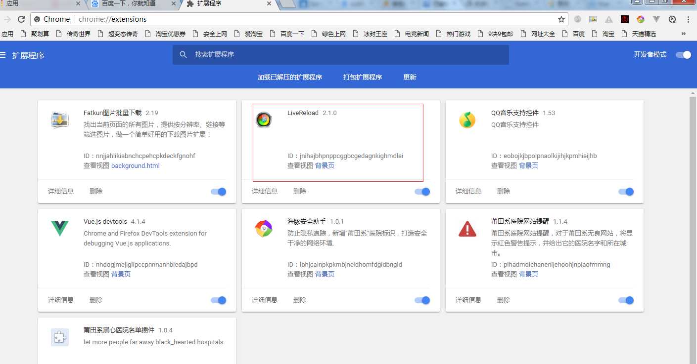Open 详细信息 for Vue.js devtools
The height and width of the screenshot is (364, 697).
[61, 300]
